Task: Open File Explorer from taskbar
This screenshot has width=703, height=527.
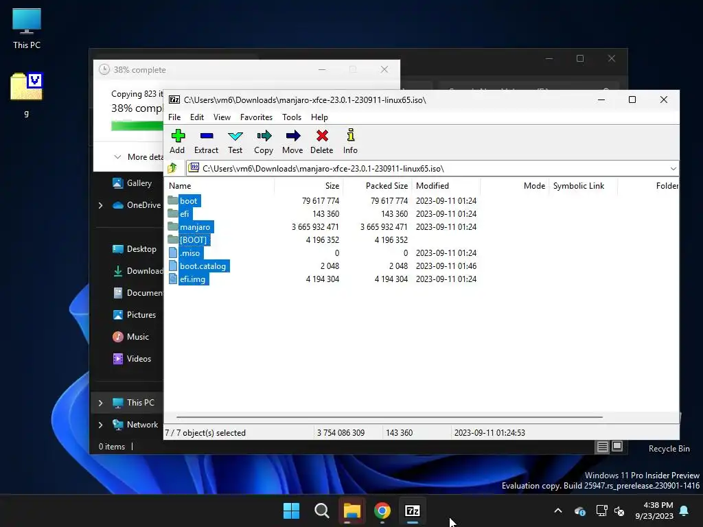Action: tap(352, 511)
